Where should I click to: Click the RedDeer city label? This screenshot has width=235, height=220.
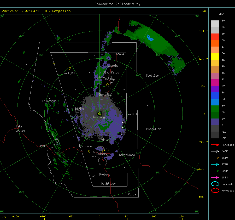pos(111,79)
